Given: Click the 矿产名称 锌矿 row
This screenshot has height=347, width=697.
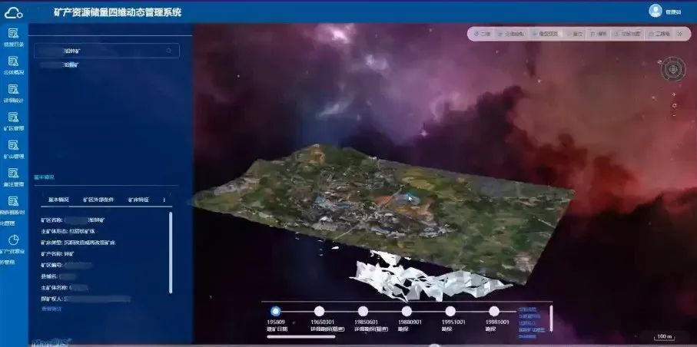Looking at the screenshot, I should click(58, 254).
